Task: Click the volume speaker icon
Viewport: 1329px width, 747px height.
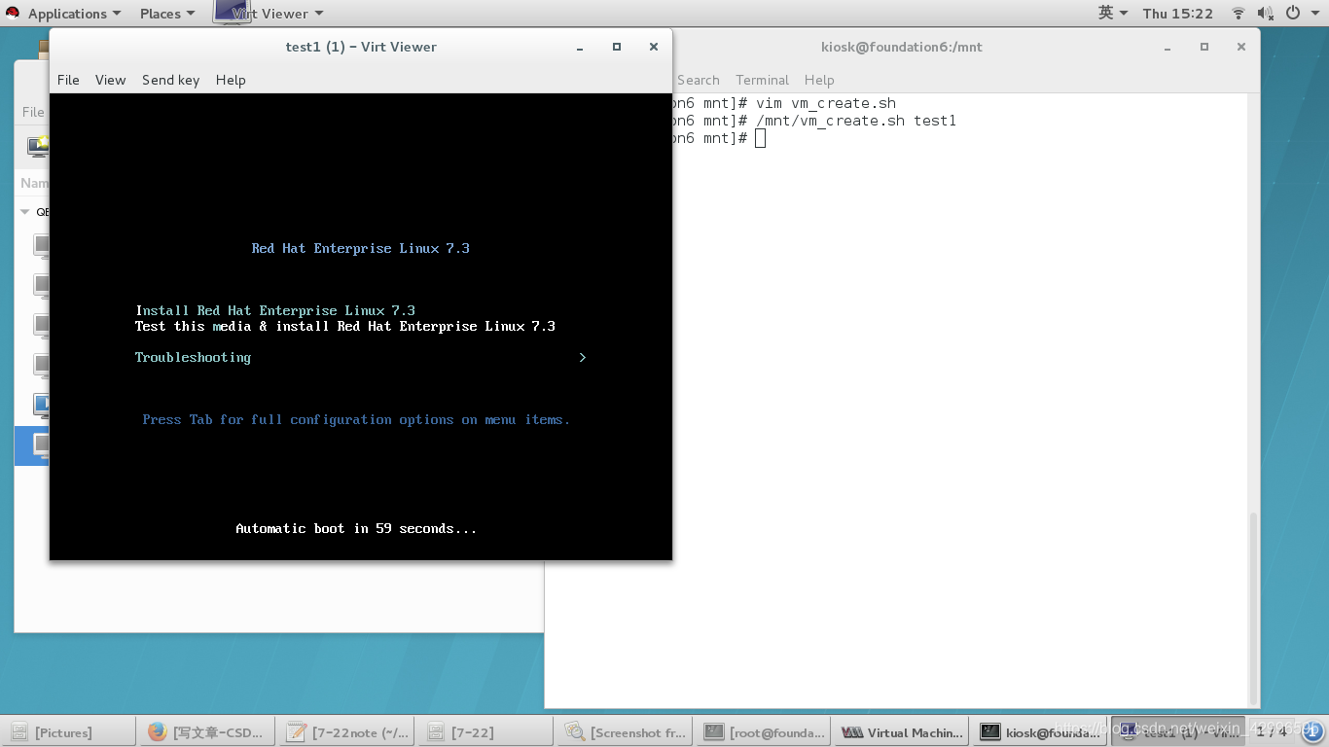Action: [x=1265, y=14]
